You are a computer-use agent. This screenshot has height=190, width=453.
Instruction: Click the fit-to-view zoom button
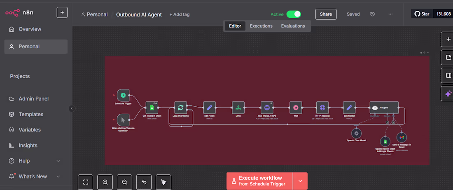point(86,182)
